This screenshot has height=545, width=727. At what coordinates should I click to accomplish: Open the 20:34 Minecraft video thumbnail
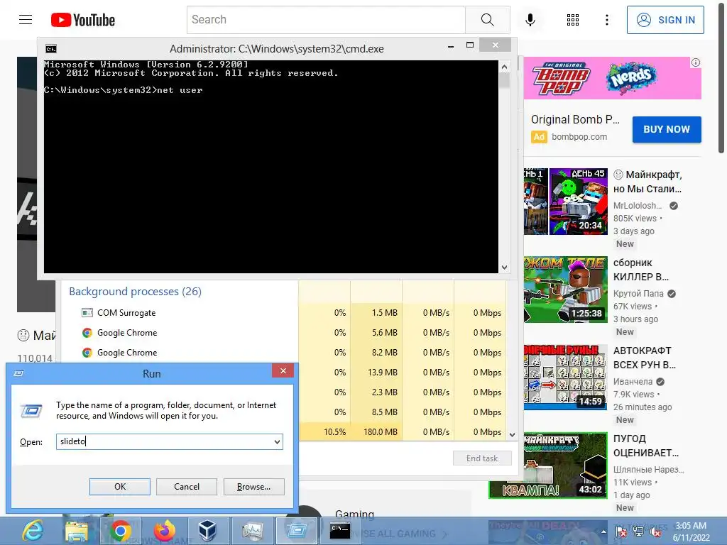point(566,202)
